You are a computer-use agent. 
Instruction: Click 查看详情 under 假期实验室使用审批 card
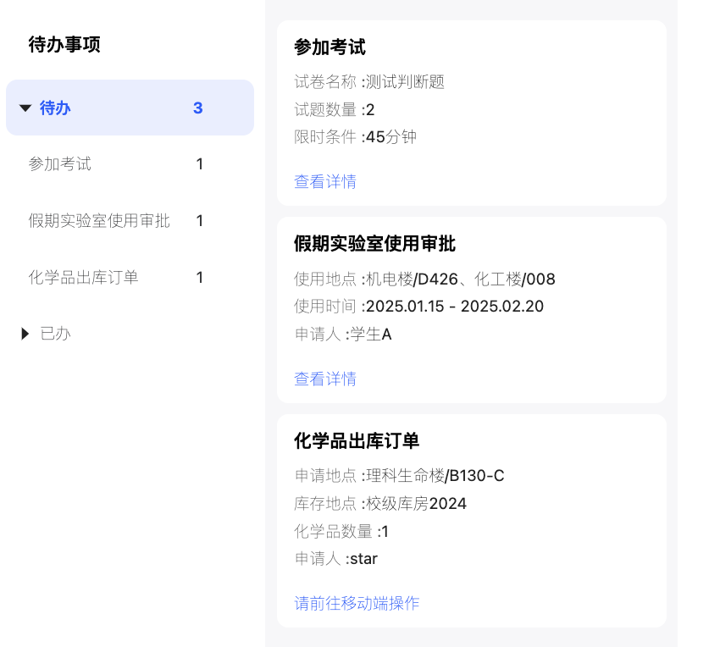pos(325,379)
